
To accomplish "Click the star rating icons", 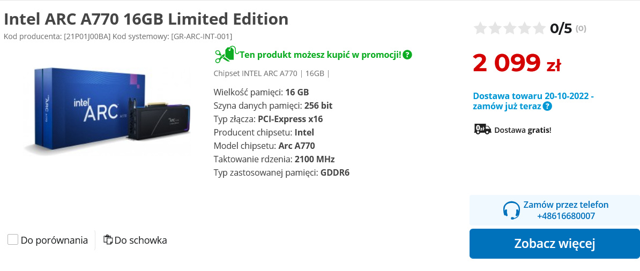I will pyautogui.click(x=509, y=28).
